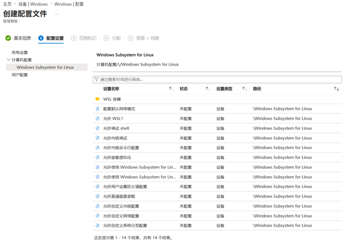Open the 允许内核命令行配置 setting
Image resolution: width=362 pixels, height=244 pixels.
click(121, 148)
